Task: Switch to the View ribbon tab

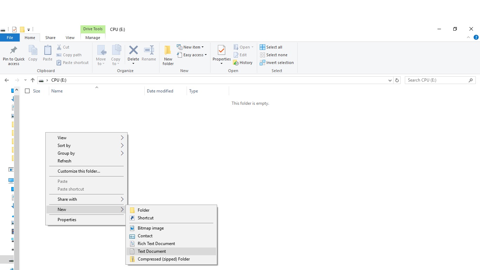Action: (70, 38)
